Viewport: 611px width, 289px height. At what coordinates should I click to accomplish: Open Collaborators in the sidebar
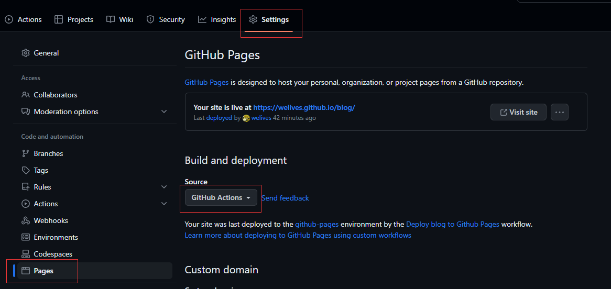pos(95,95)
